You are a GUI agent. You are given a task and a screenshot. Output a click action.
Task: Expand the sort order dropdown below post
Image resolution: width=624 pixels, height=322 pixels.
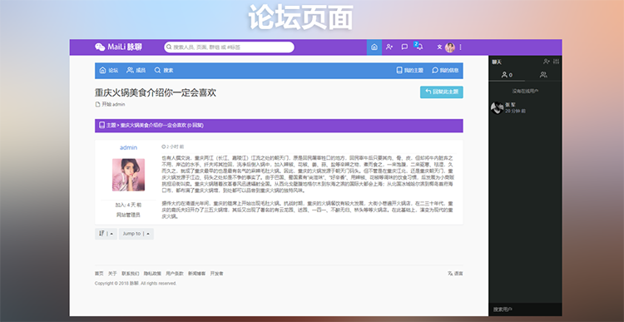click(106, 234)
